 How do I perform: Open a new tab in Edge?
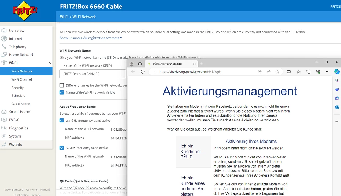pos(202,64)
